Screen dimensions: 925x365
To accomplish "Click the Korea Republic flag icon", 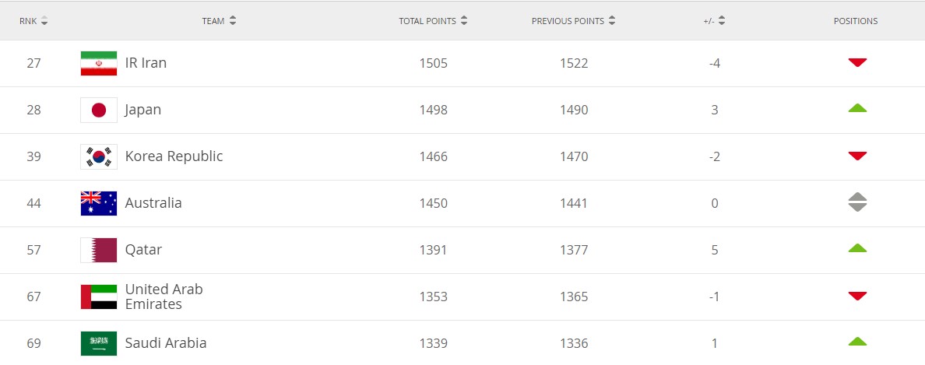I will click(99, 157).
